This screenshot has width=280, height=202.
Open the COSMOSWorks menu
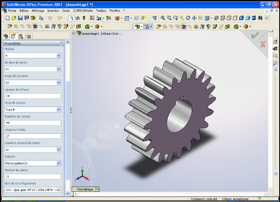point(83,11)
